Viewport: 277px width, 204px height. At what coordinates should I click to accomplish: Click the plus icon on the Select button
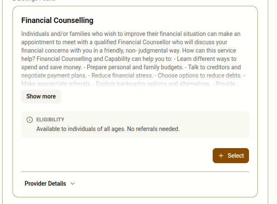coord(221,156)
